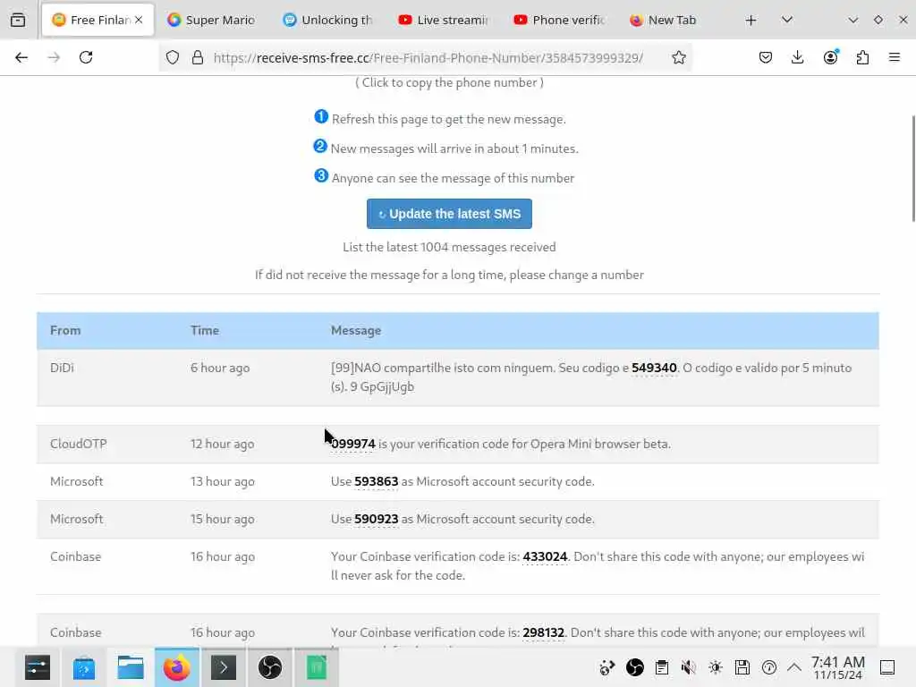Image resolution: width=916 pixels, height=687 pixels.
Task: Open a new tab with plus button
Action: pyautogui.click(x=751, y=21)
